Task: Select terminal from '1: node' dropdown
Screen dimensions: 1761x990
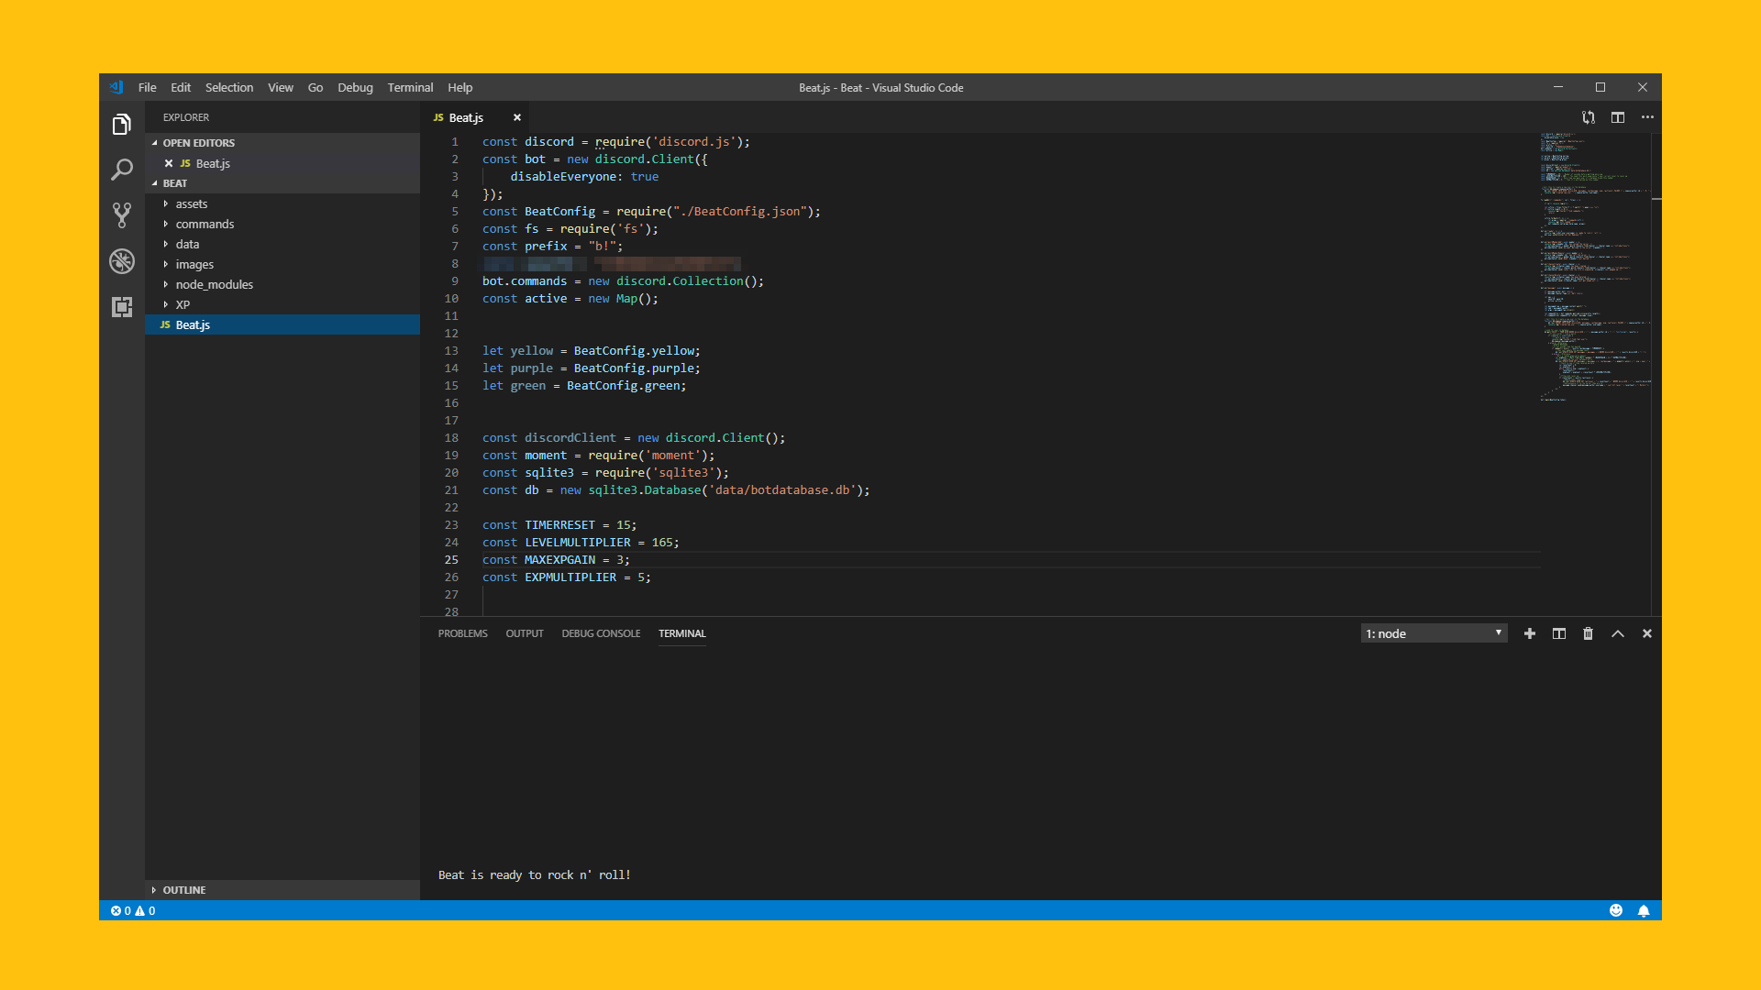Action: (1434, 633)
